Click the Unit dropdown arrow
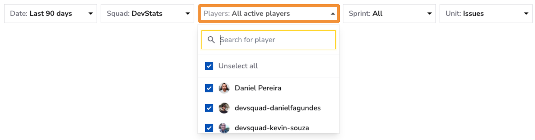 coord(526,14)
